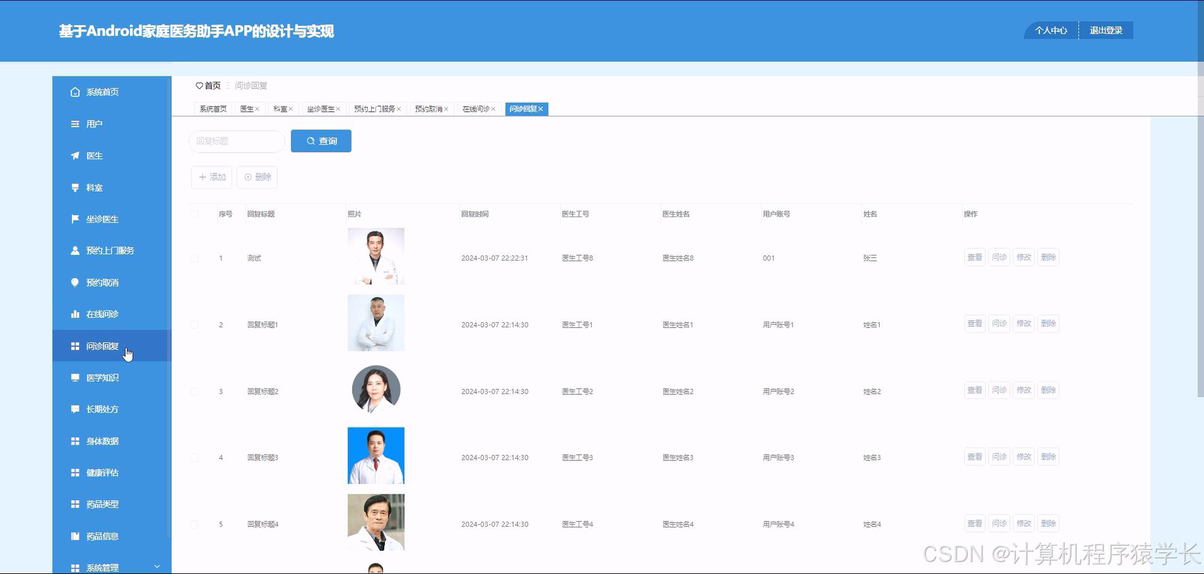Click the 健康评估 grid icon in sidebar
The image size is (1204, 574).
[75, 473]
